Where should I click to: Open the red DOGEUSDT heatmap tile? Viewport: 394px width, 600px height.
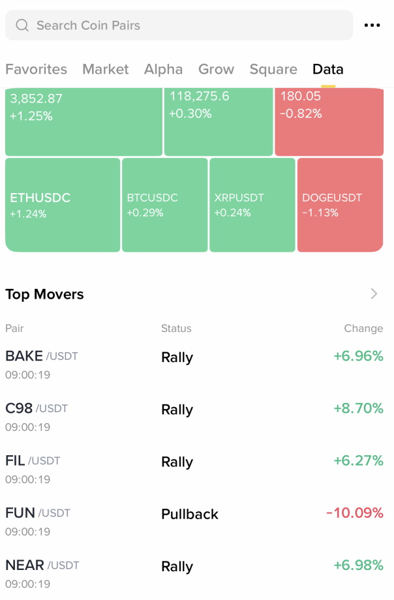[340, 205]
